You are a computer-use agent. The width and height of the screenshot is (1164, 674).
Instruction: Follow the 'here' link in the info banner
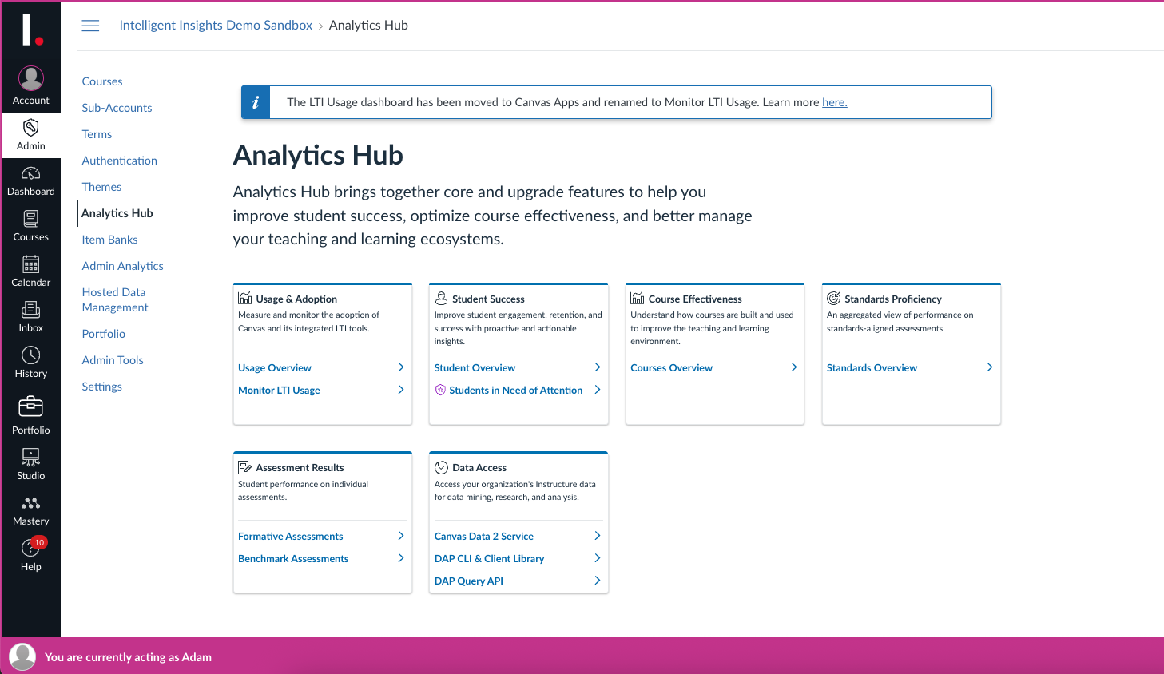point(835,102)
